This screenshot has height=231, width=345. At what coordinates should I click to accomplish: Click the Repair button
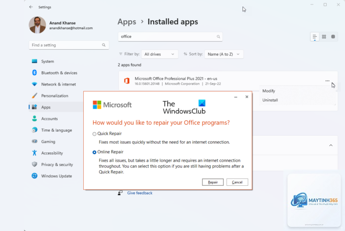[x=213, y=182]
